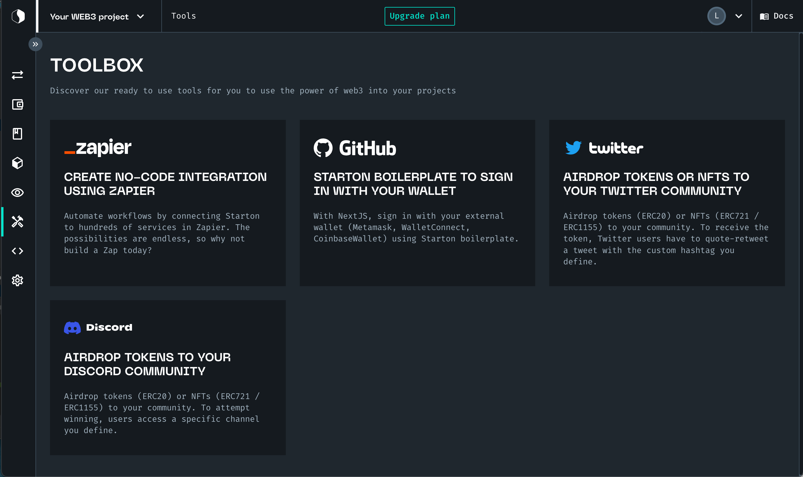Open the Your WEB3 project dropdown
This screenshot has height=477, width=803.
click(97, 16)
